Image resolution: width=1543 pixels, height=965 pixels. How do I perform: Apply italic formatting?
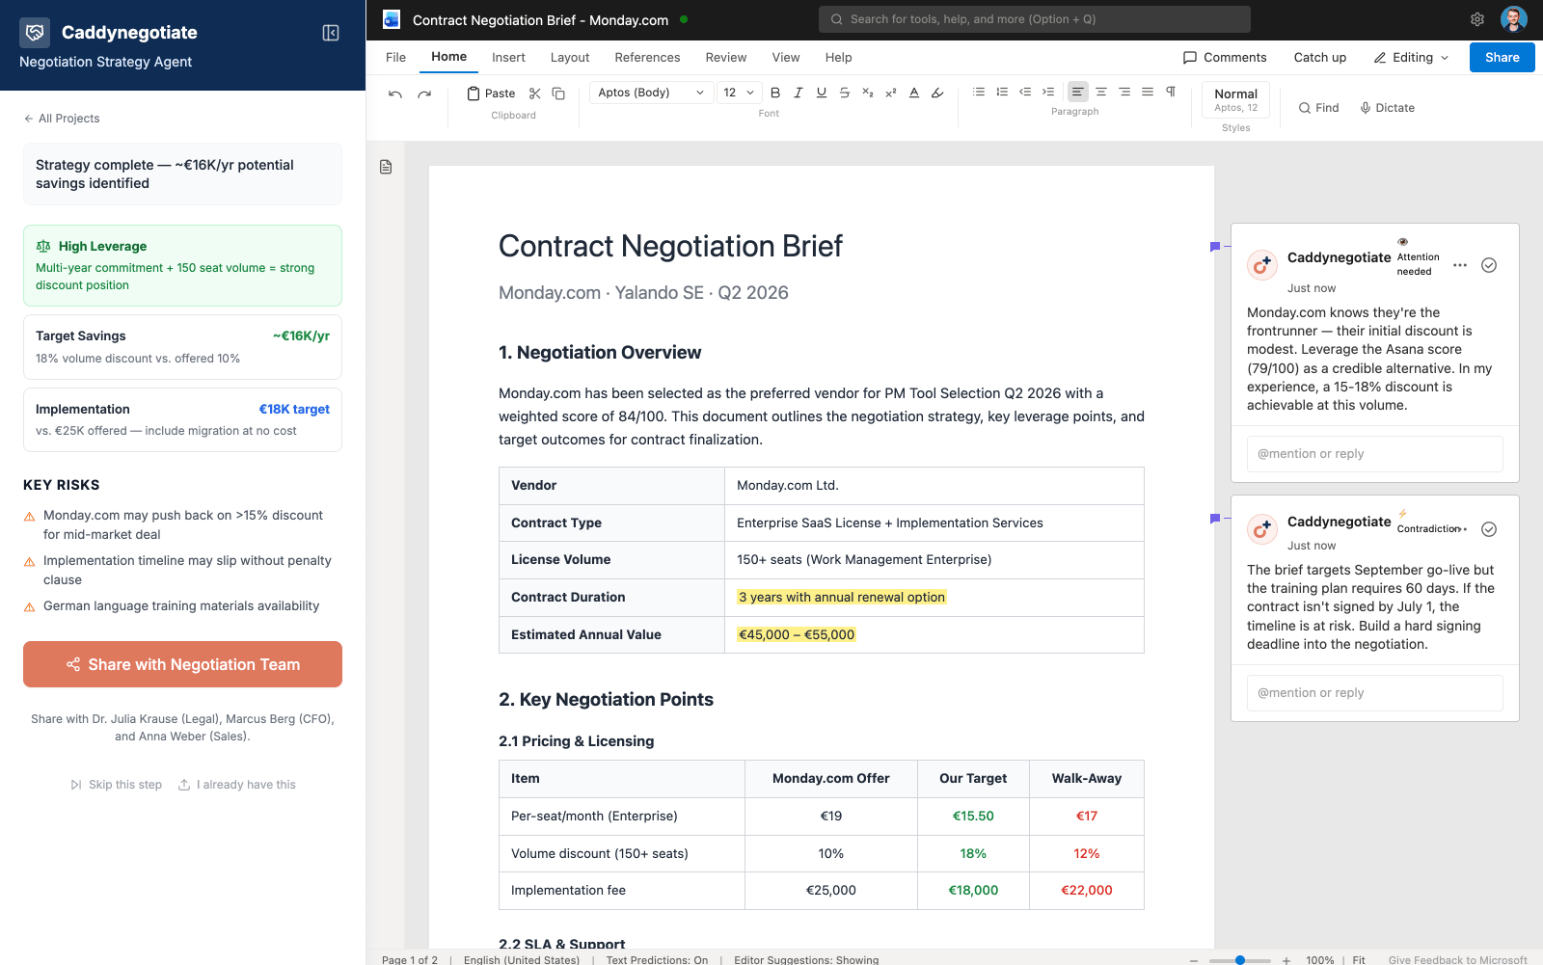coord(799,93)
